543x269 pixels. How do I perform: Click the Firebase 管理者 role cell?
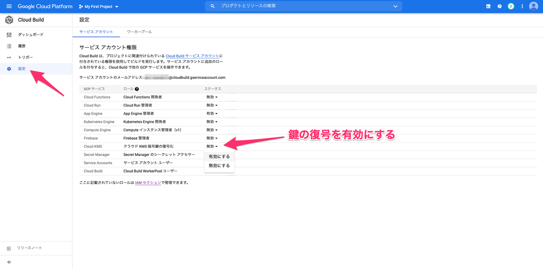coord(136,138)
